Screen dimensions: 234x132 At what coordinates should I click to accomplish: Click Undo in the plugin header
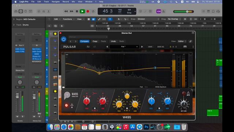(x=113, y=41)
